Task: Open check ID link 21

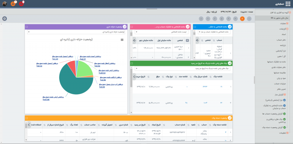Action: pyautogui.click(x=221, y=87)
